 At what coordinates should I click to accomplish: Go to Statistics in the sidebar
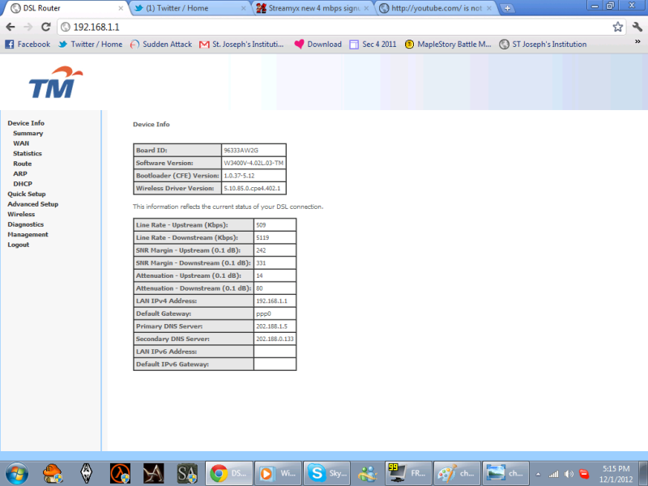point(28,153)
